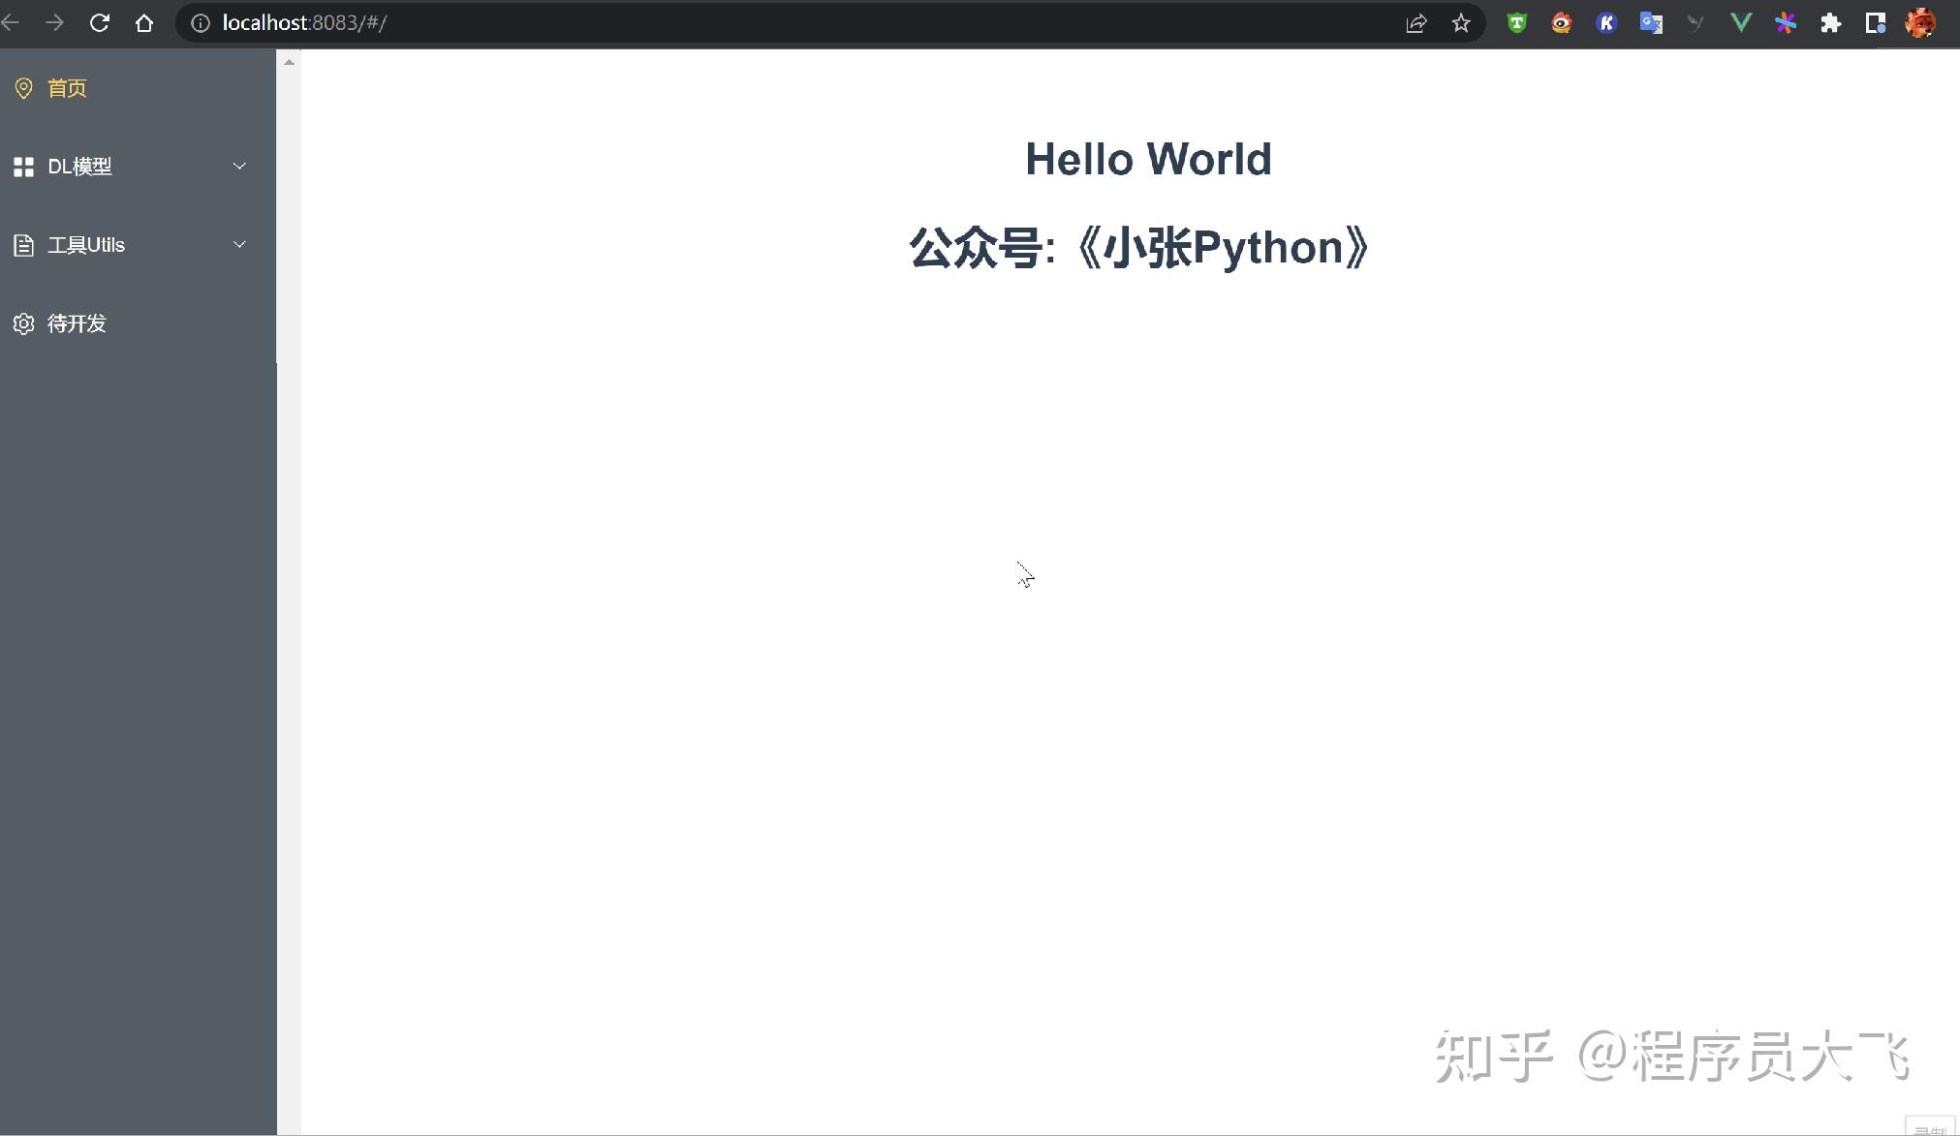Click the 公众号《小张Python》text link
This screenshot has width=1960, height=1136.
[x=1143, y=248]
